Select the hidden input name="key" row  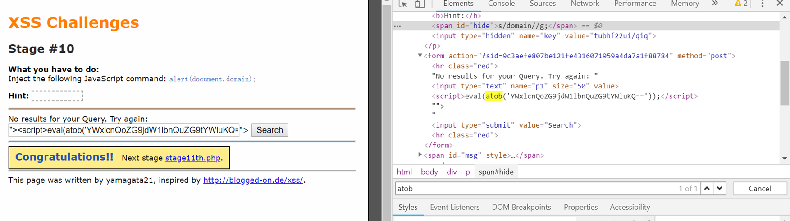pos(544,36)
